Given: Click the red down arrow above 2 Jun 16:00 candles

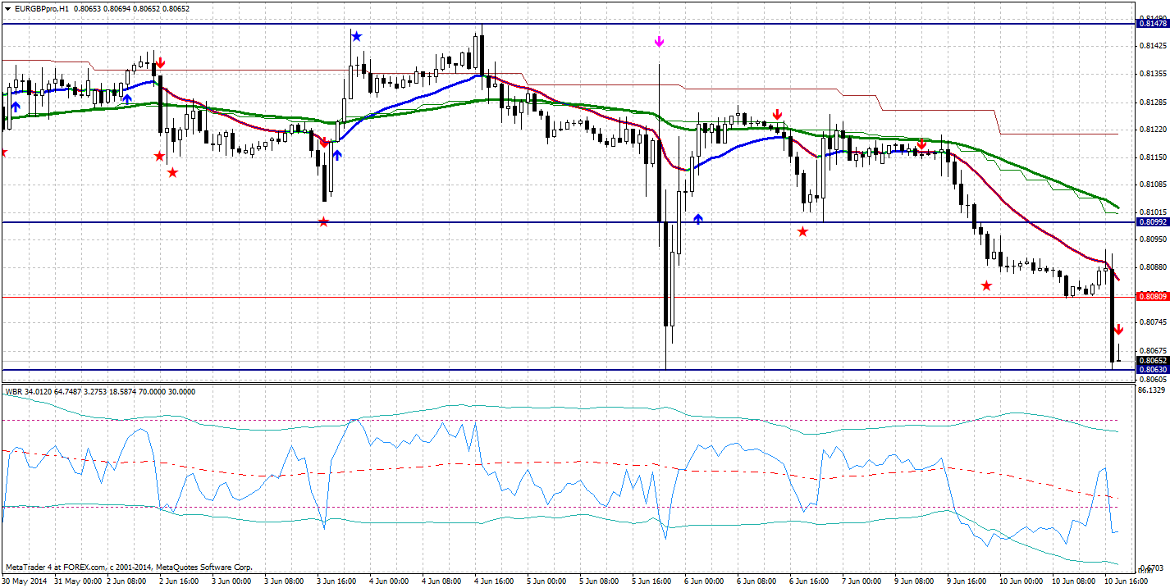Looking at the screenshot, I should click(162, 62).
